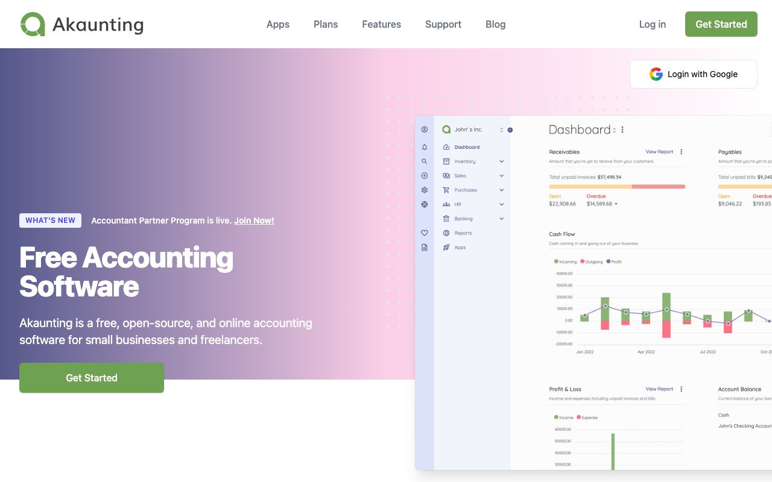Open View Report in the Receivables widget
Image resolution: width=772 pixels, height=482 pixels.
coord(659,152)
